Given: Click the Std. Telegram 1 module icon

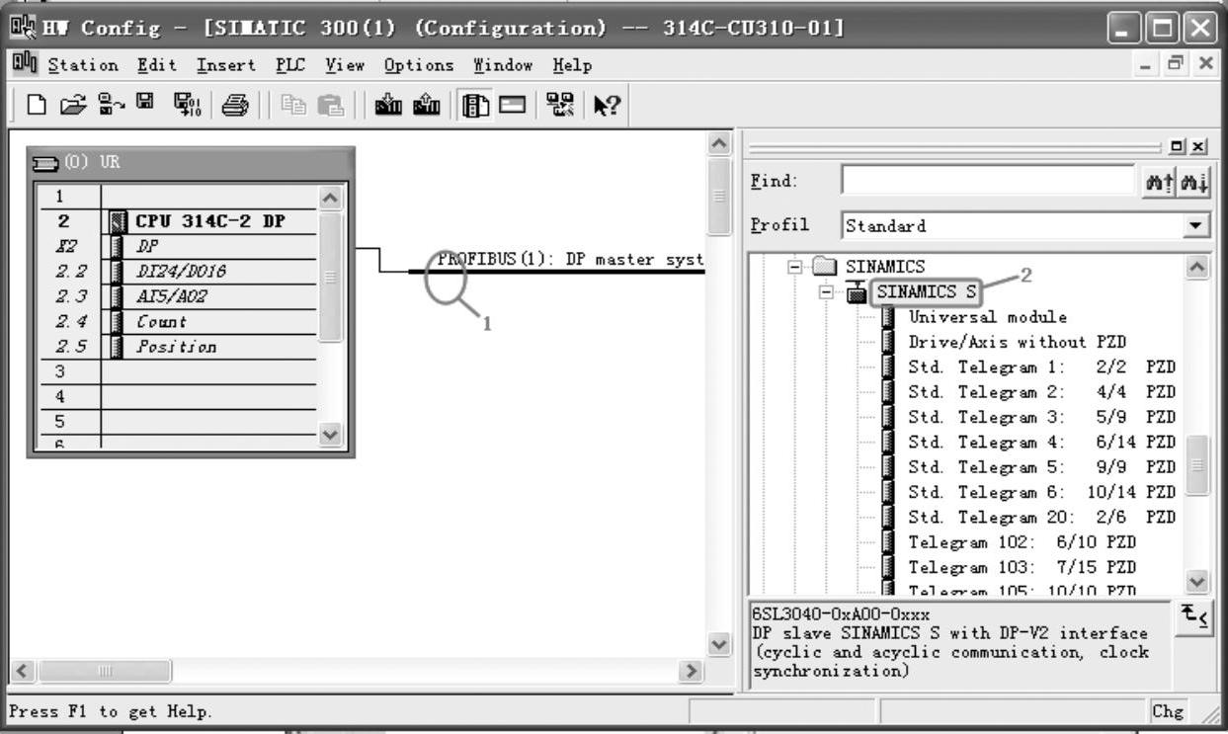Looking at the screenshot, I should 888,367.
